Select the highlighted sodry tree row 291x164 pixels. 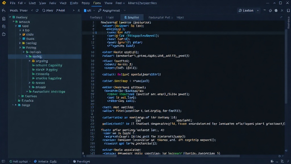pyautogui.click(x=45, y=56)
